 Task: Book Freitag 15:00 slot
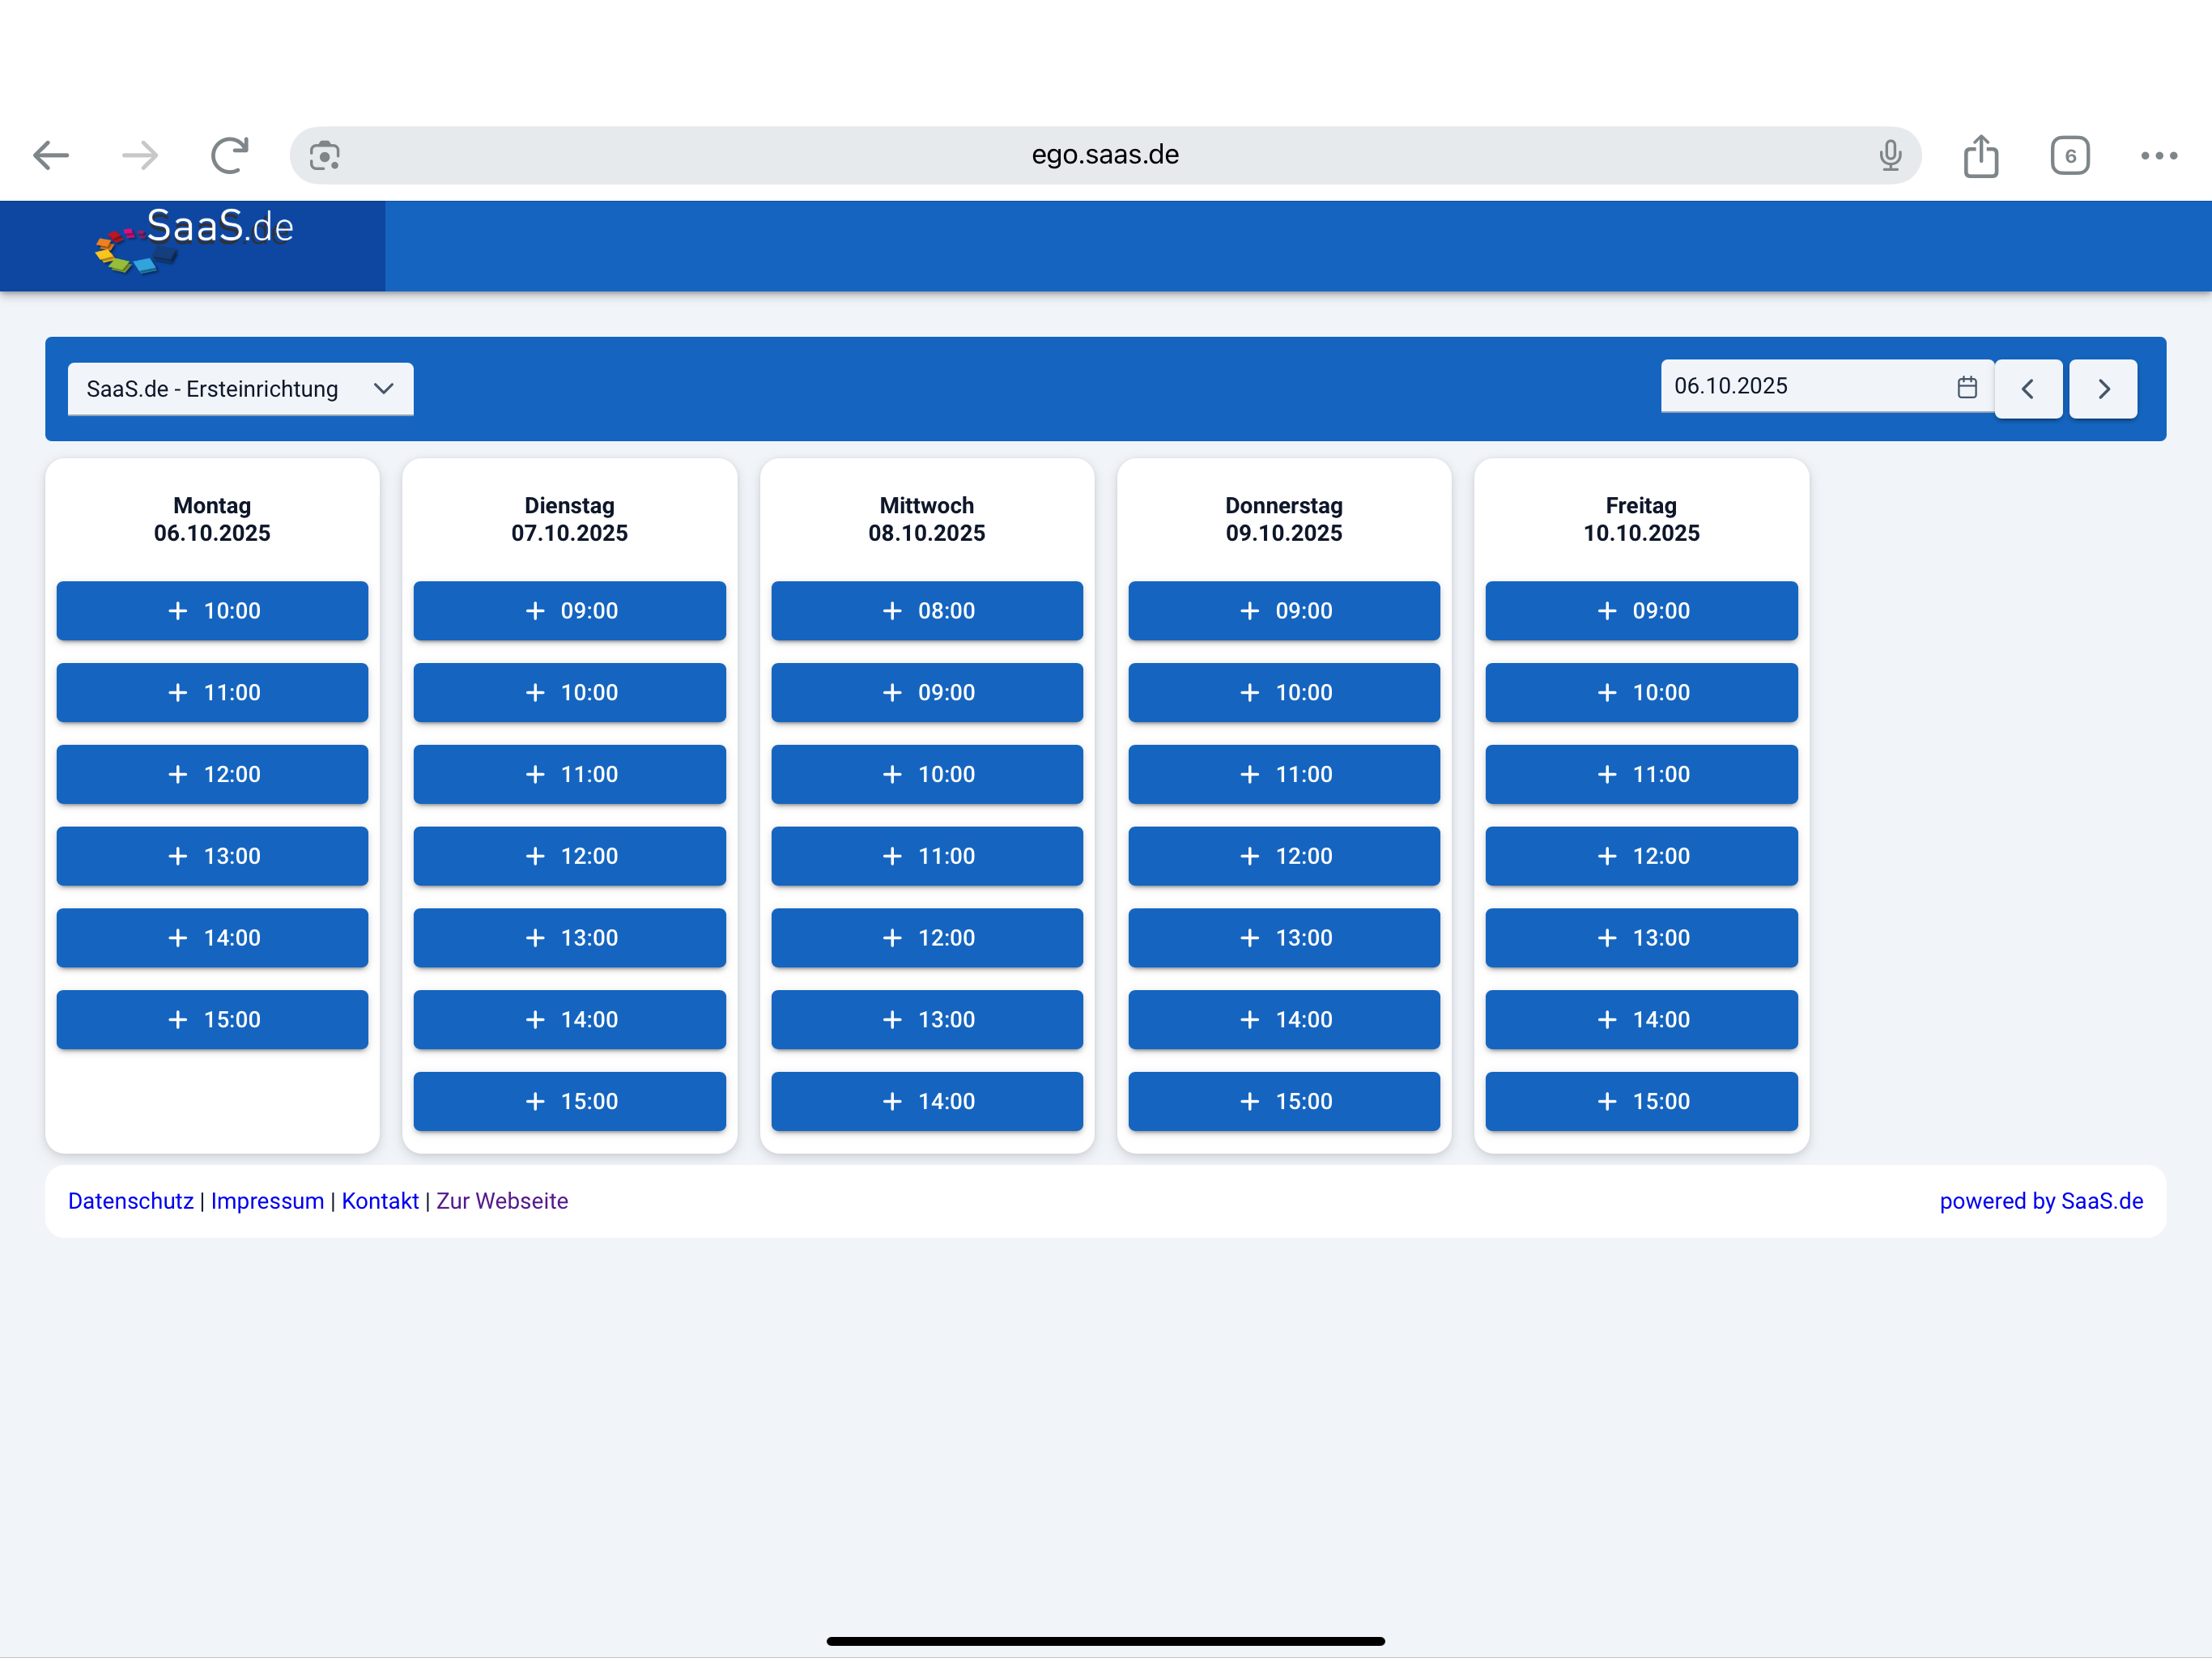point(1640,1100)
